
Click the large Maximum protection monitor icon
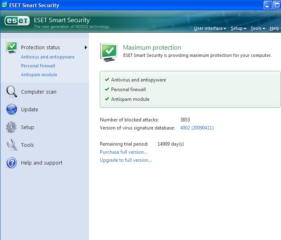click(109, 52)
